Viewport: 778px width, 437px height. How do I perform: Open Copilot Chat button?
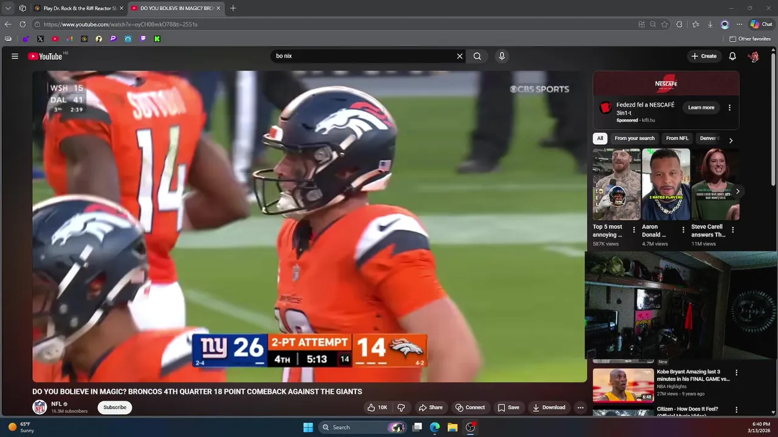762,24
